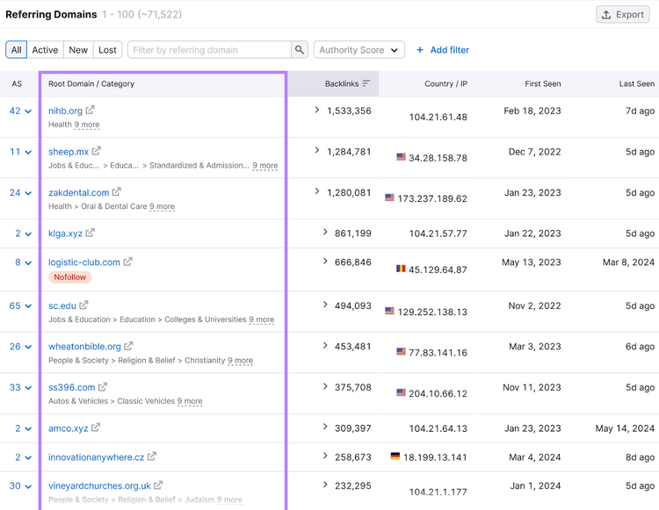
Task: Open sheep.mx external link icon
Action: pyautogui.click(x=97, y=151)
